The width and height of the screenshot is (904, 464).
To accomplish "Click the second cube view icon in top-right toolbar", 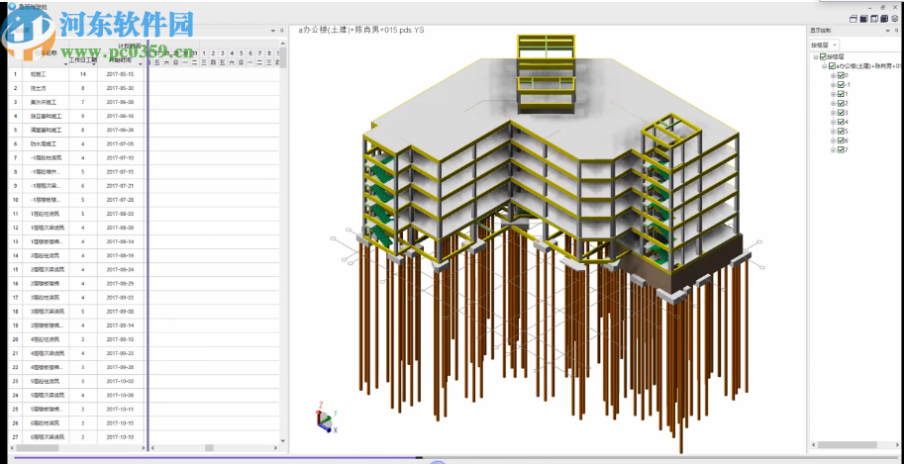I will (x=864, y=18).
